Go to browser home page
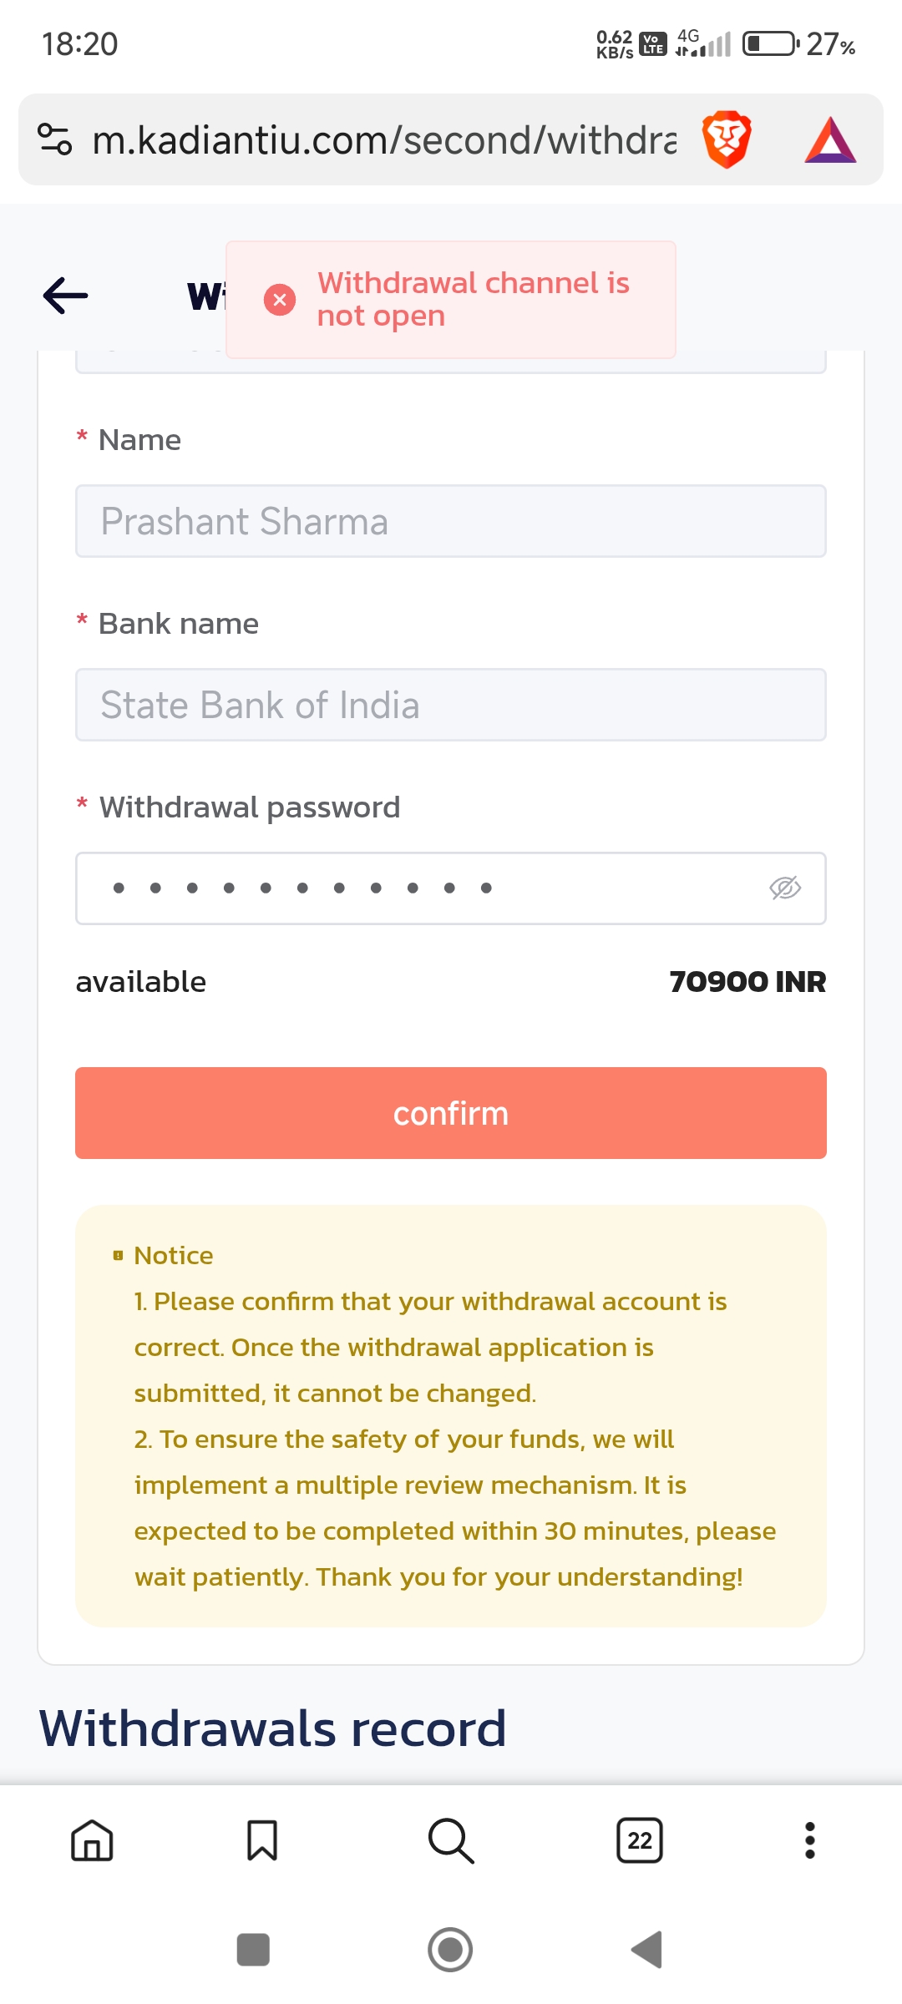The width and height of the screenshot is (902, 2004). [x=92, y=1840]
